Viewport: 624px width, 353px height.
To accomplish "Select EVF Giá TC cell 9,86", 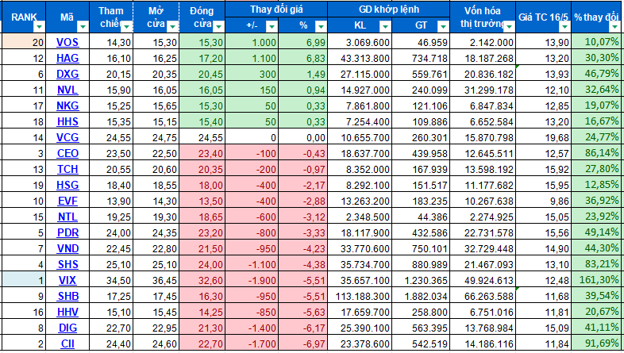I will [543, 201].
